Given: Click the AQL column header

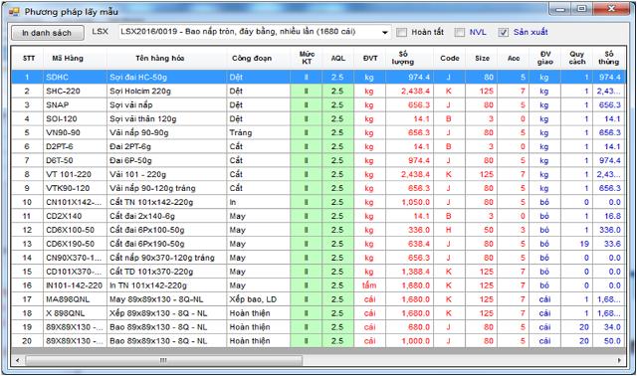Looking at the screenshot, I should (x=338, y=58).
